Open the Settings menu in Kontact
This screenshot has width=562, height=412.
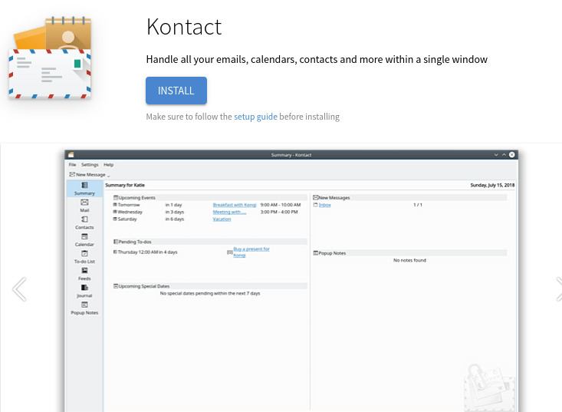(90, 165)
